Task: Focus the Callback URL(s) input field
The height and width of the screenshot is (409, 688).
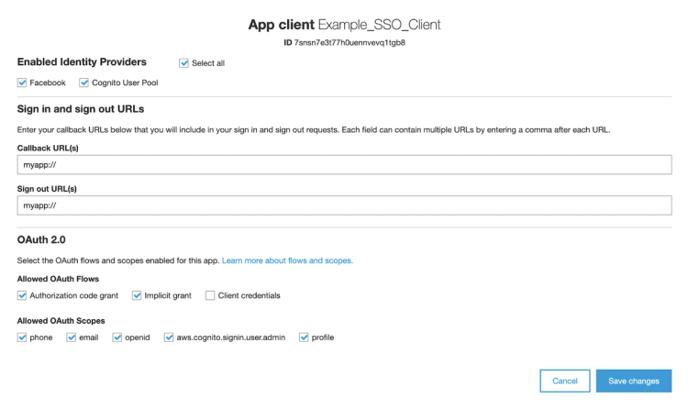Action: [344, 164]
